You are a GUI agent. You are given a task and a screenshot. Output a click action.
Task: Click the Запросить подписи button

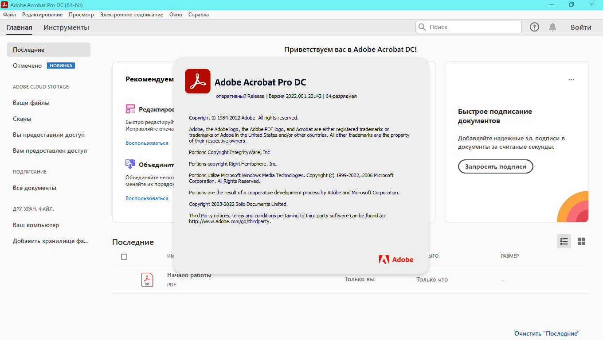(495, 166)
